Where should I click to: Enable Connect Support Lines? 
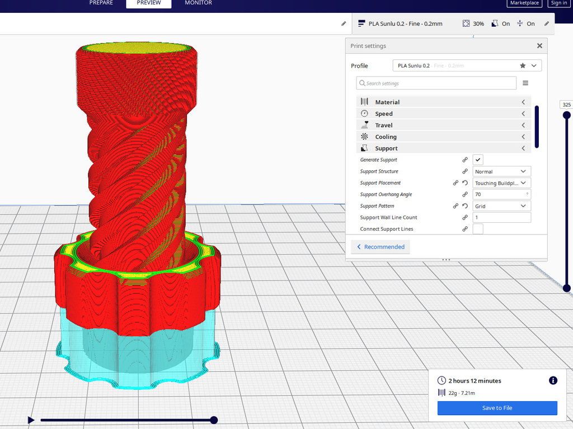point(477,229)
